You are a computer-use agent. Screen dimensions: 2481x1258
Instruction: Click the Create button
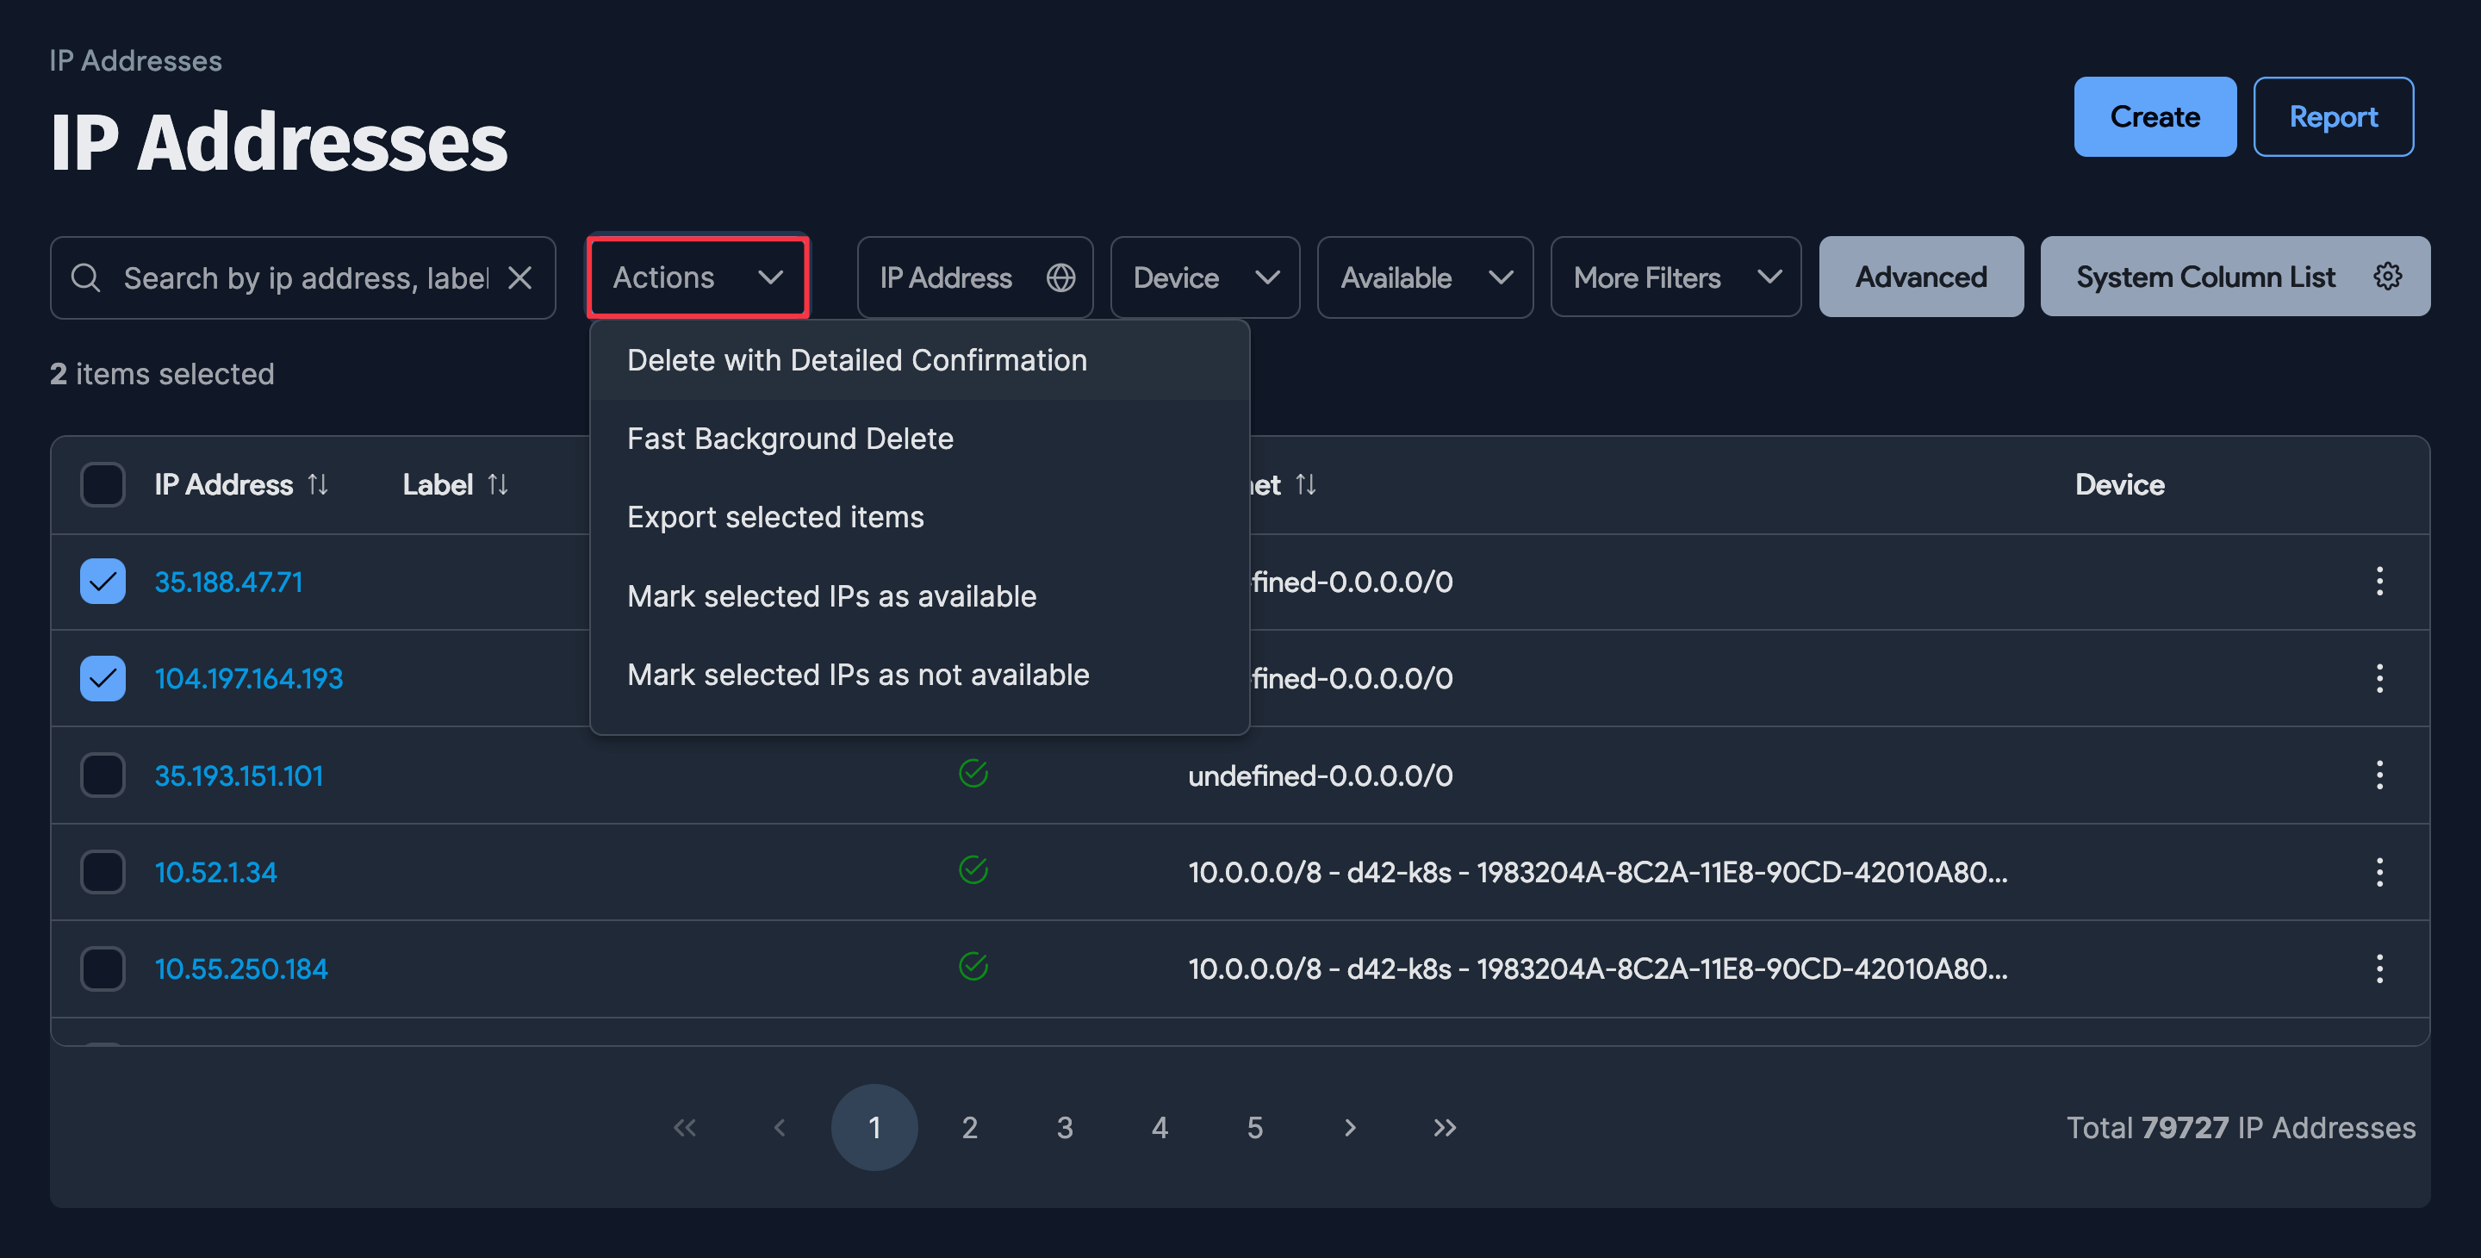click(x=2155, y=116)
